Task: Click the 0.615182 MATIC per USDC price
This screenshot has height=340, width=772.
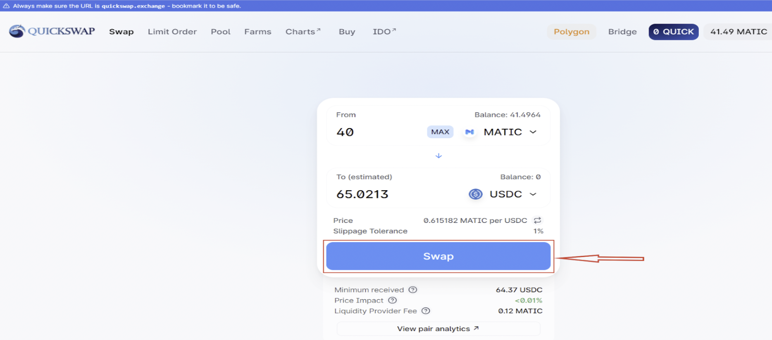Action: pos(475,220)
